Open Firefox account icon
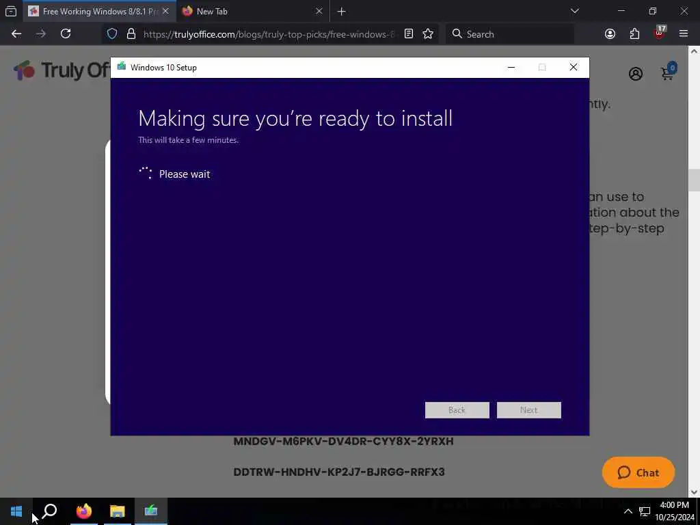 [610, 34]
